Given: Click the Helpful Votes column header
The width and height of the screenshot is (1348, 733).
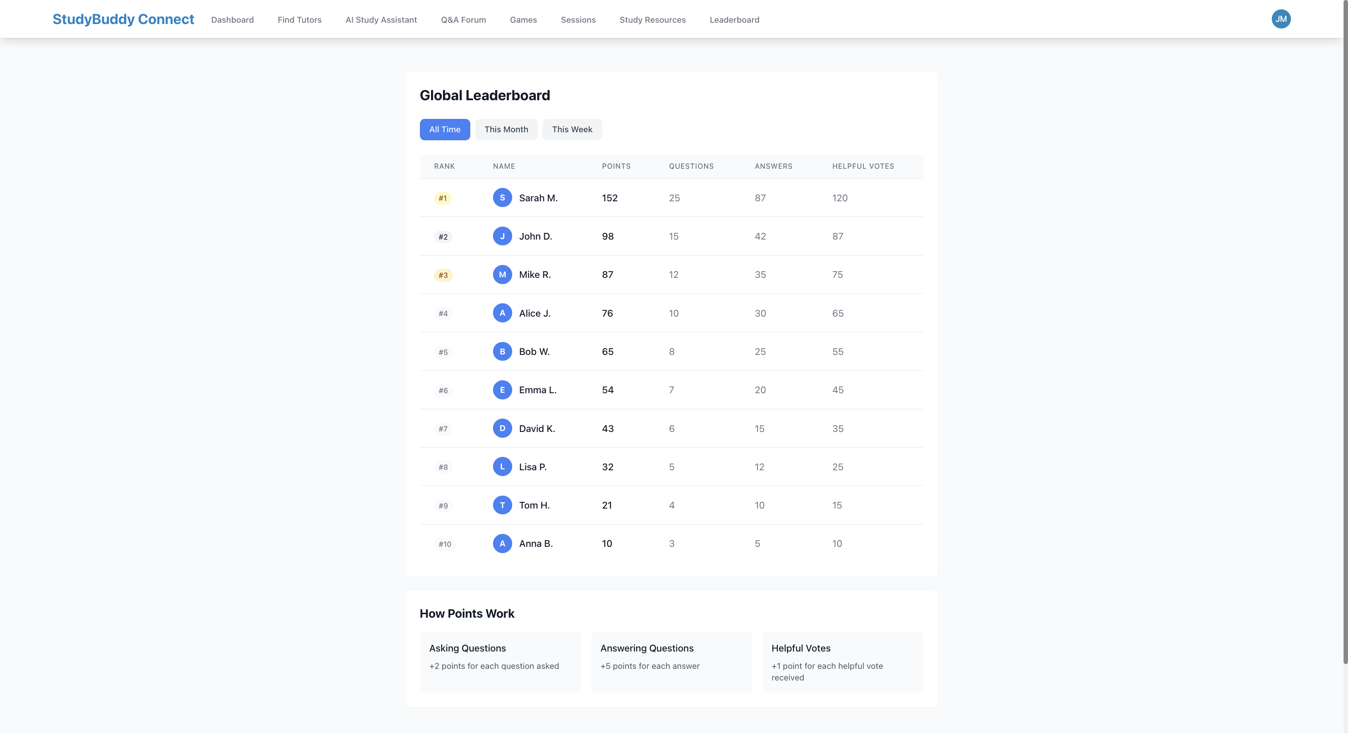Looking at the screenshot, I should point(863,166).
